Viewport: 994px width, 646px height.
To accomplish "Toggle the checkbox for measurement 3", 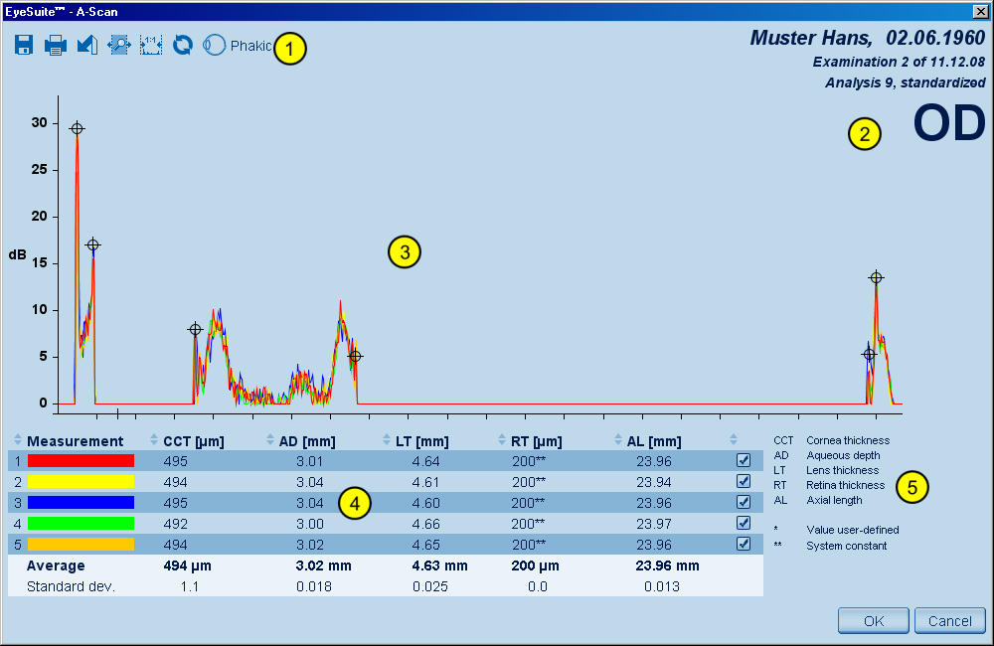I will click(744, 502).
